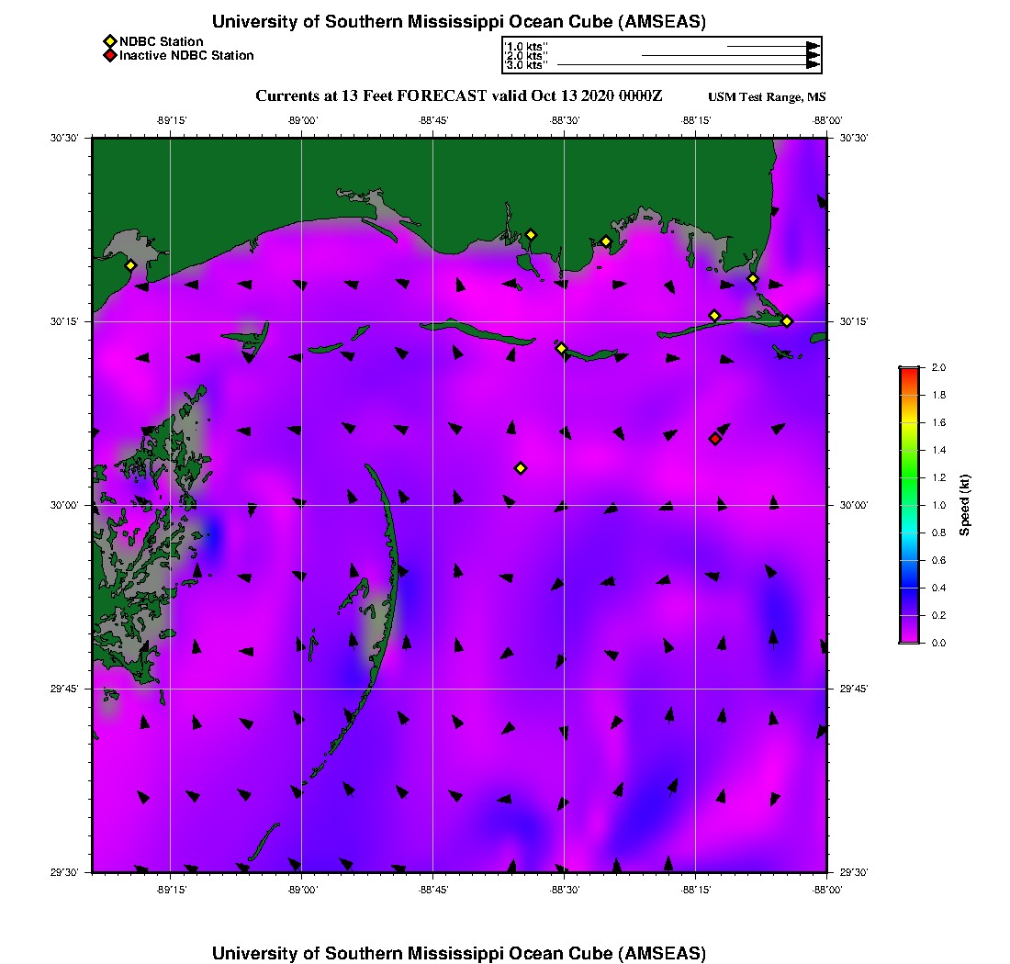Click the 30°00' latitude label on left axis
1010x964 pixels.
pos(64,505)
